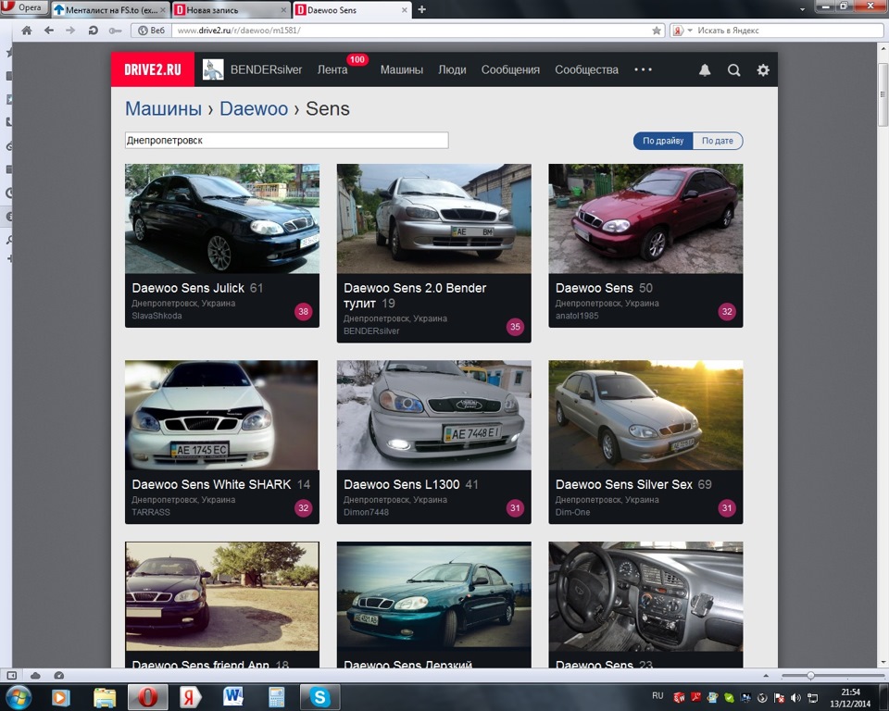Screen dimensions: 889x711
Task: Open the DRIVE2 search magnifier
Action: [x=734, y=69]
